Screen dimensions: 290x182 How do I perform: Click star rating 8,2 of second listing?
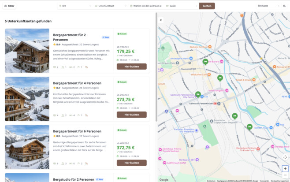pyautogui.click(x=56, y=88)
